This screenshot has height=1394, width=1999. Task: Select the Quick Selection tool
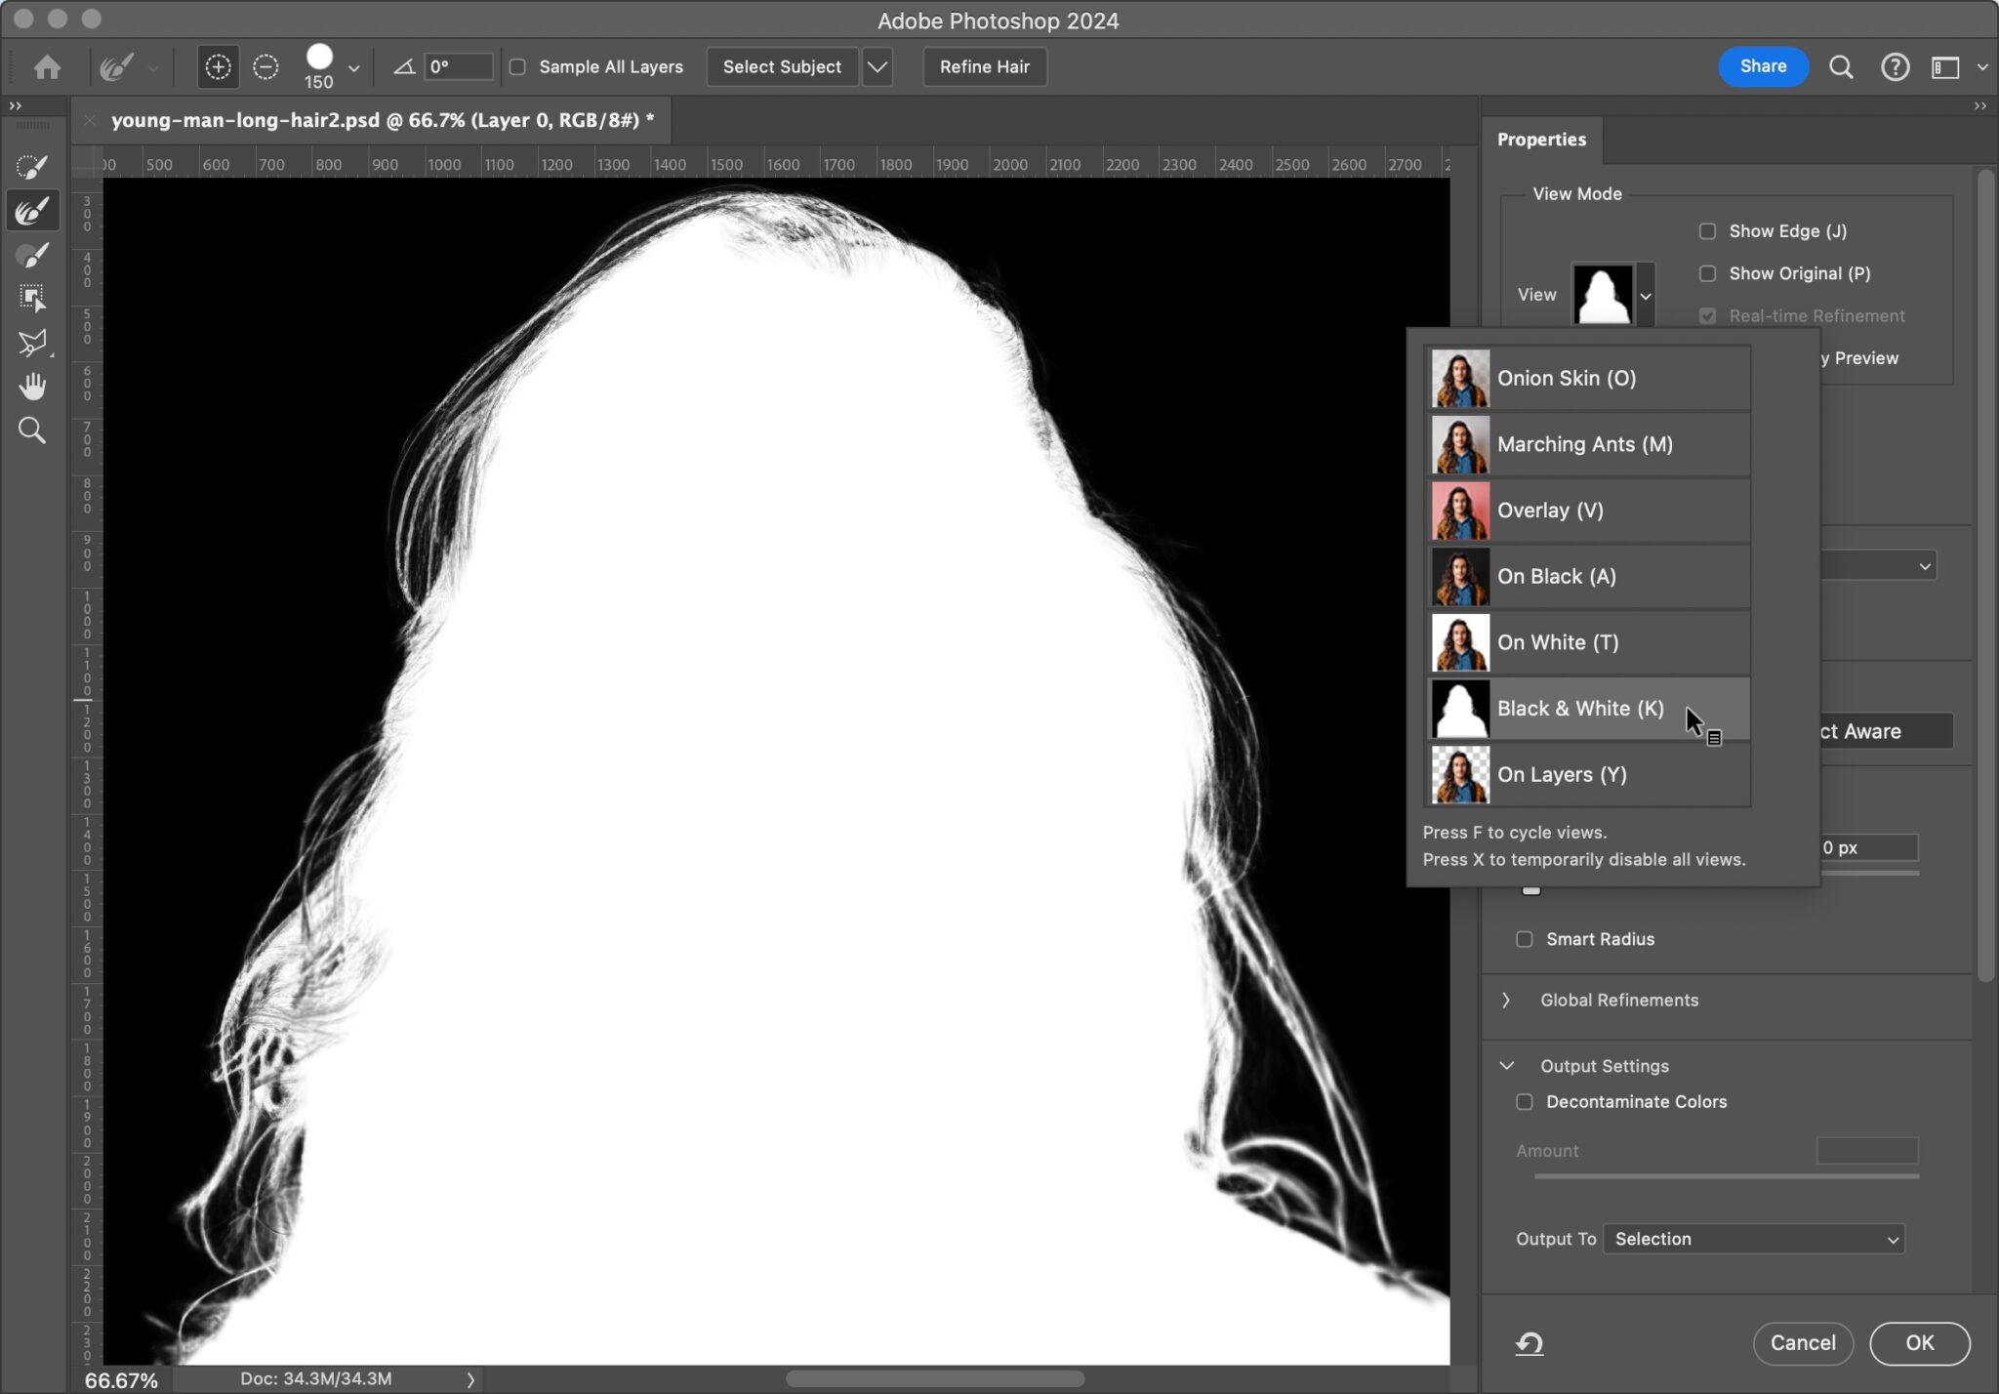(x=32, y=166)
